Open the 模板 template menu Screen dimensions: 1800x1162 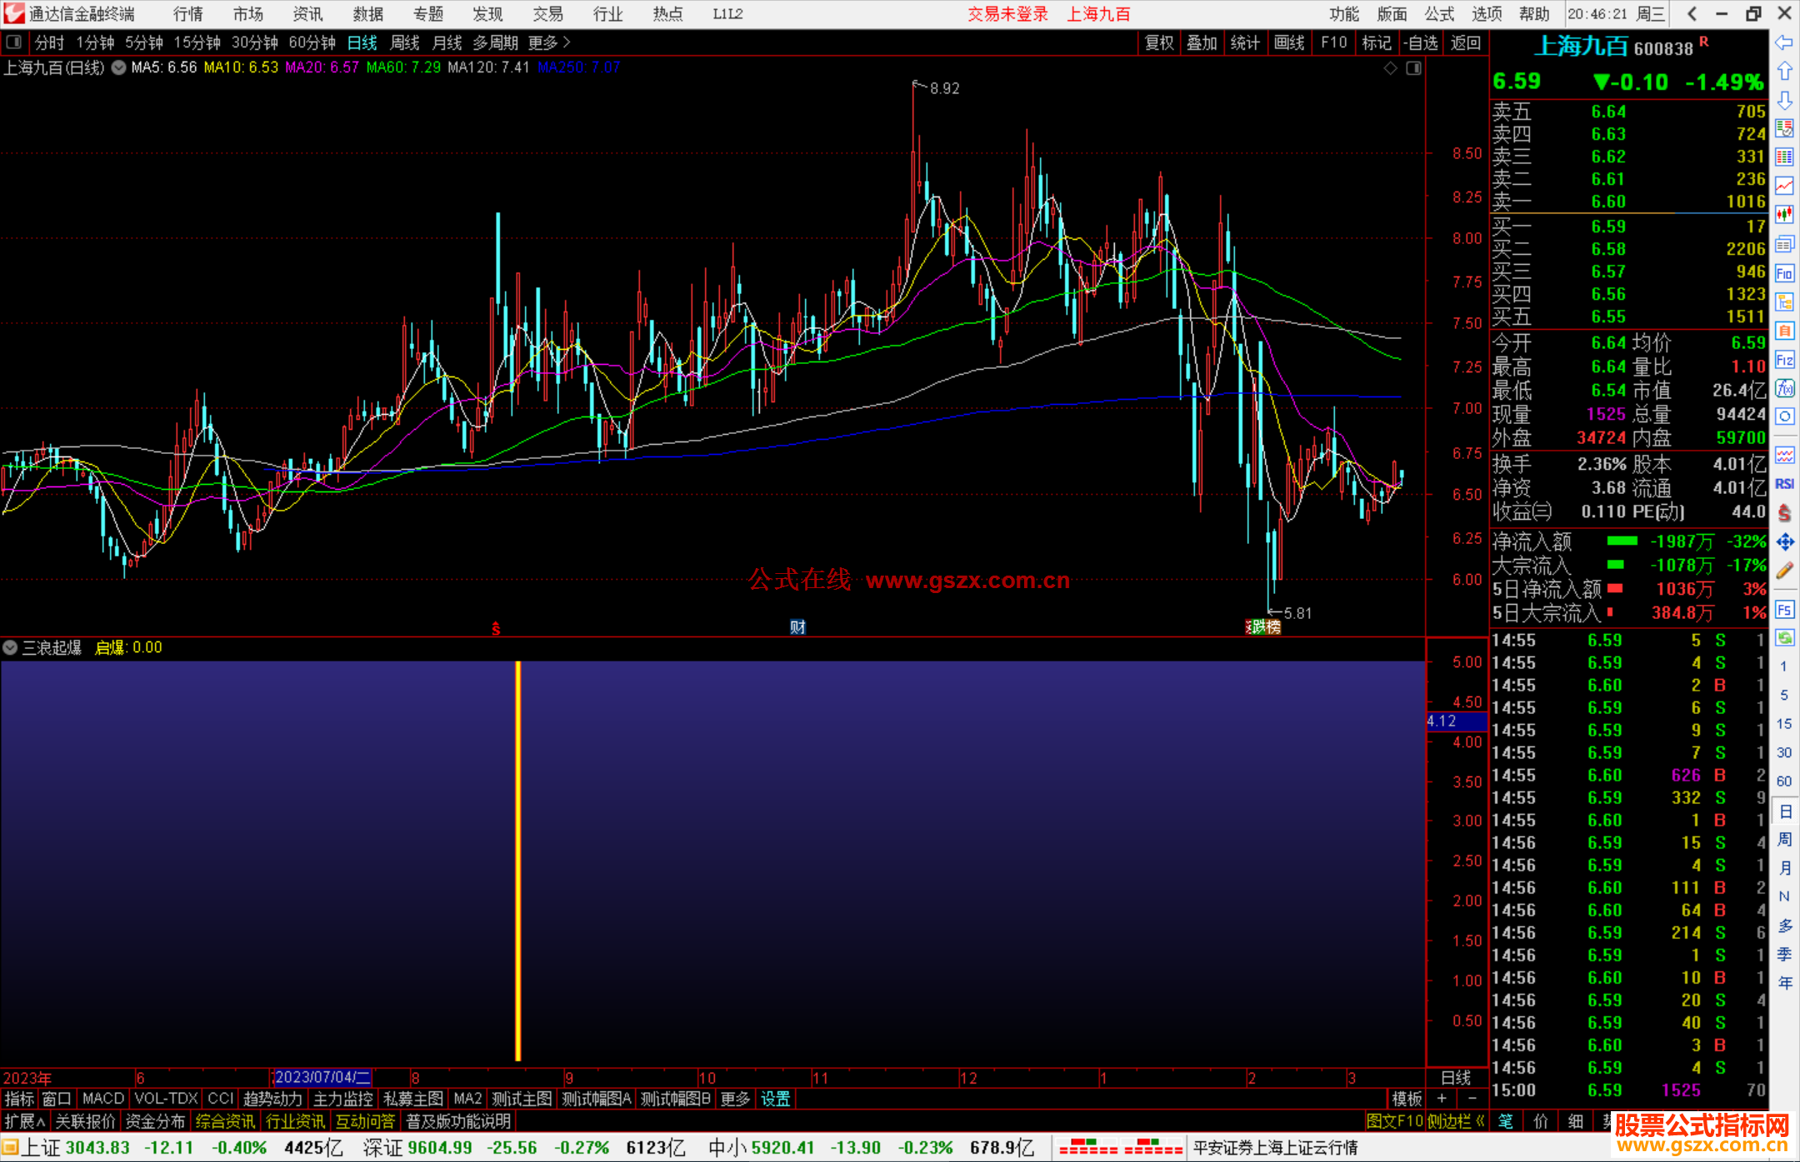[1407, 1099]
